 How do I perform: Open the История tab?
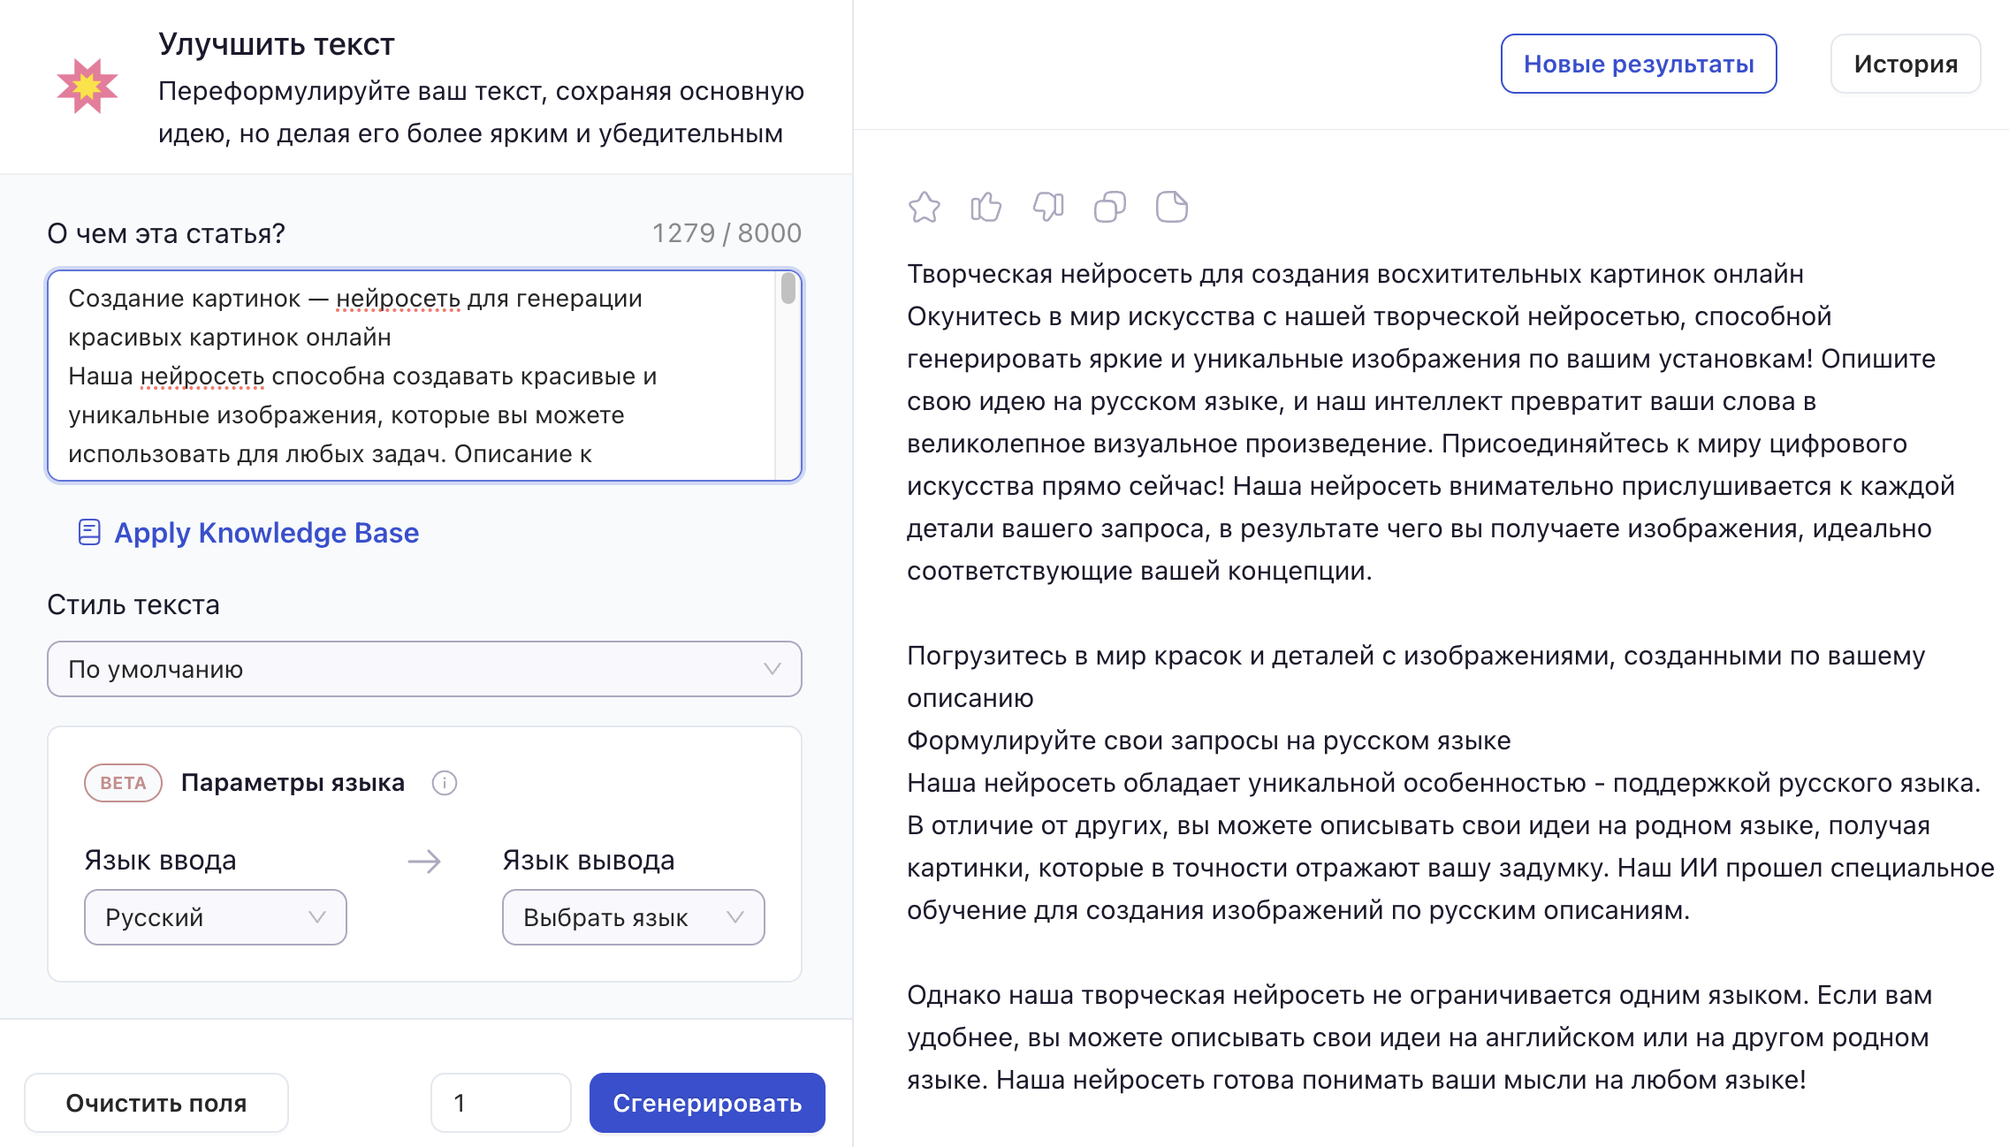[1905, 64]
